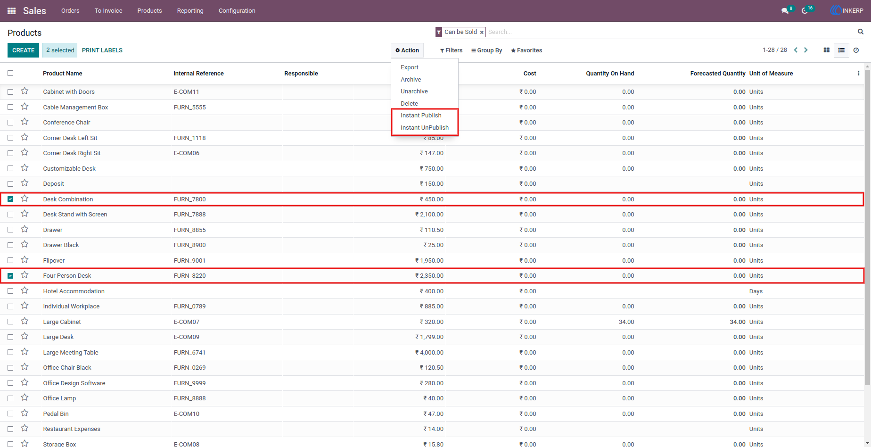Sort by Product Name column header
The width and height of the screenshot is (871, 447).
[63, 74]
